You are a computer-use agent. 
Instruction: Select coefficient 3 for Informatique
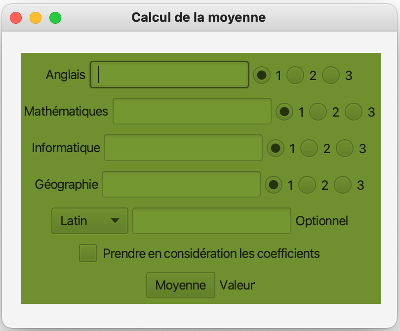[345, 148]
